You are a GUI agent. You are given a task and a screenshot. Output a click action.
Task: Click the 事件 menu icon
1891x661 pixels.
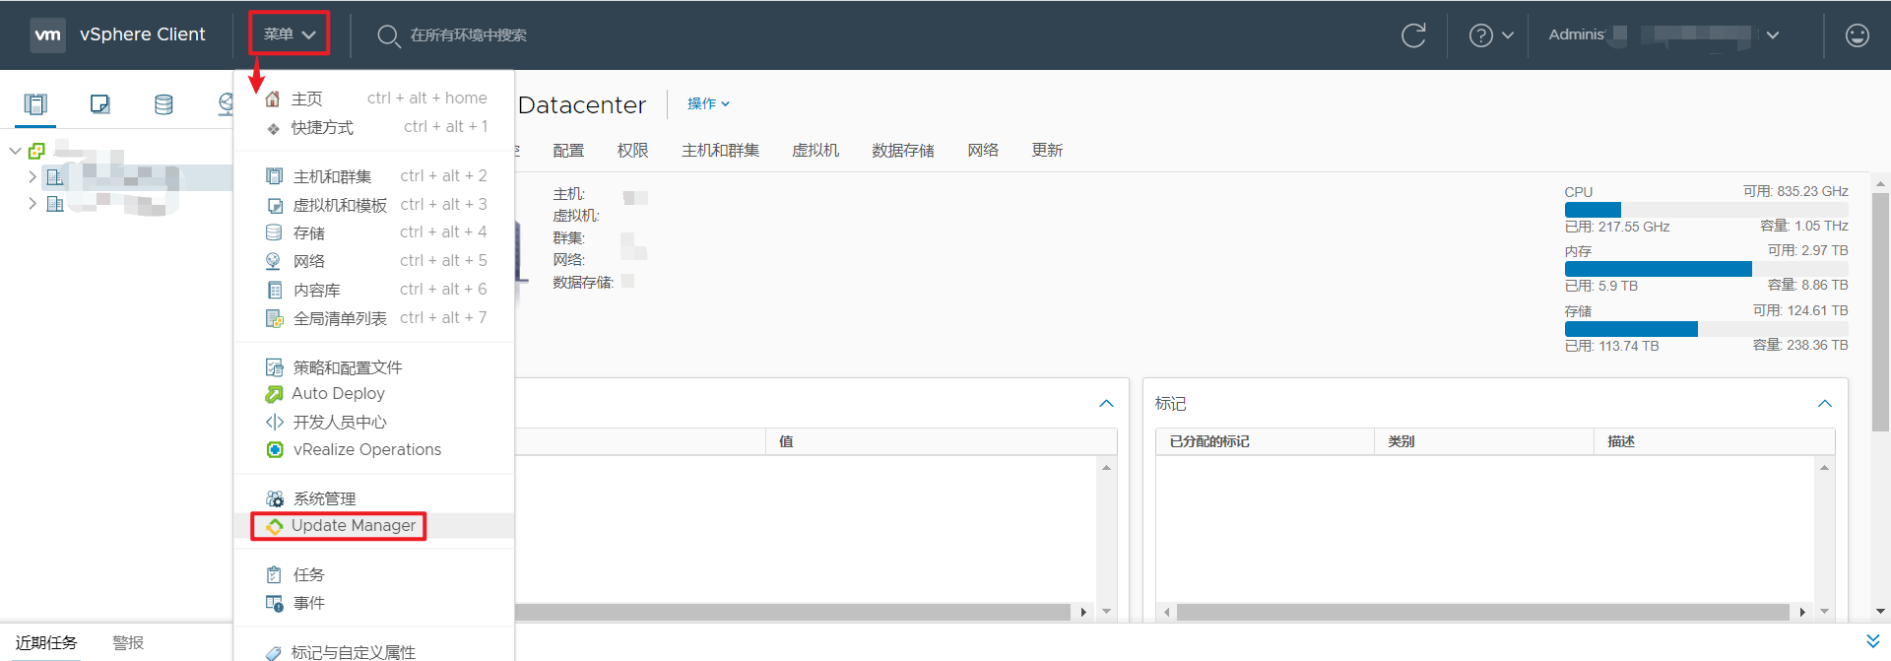coord(274,603)
